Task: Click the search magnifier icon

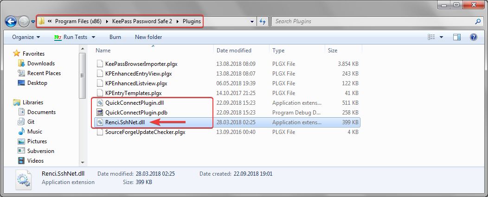Action: click(x=477, y=21)
